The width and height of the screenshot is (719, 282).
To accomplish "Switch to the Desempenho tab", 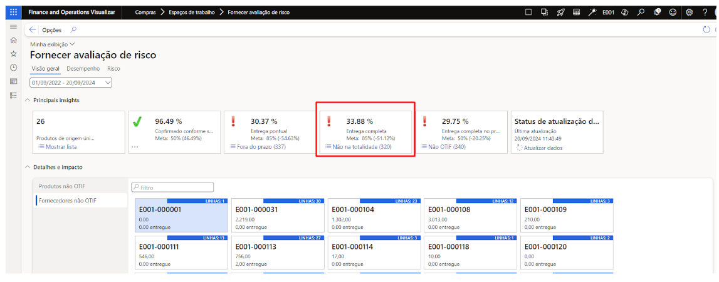I will coord(83,69).
